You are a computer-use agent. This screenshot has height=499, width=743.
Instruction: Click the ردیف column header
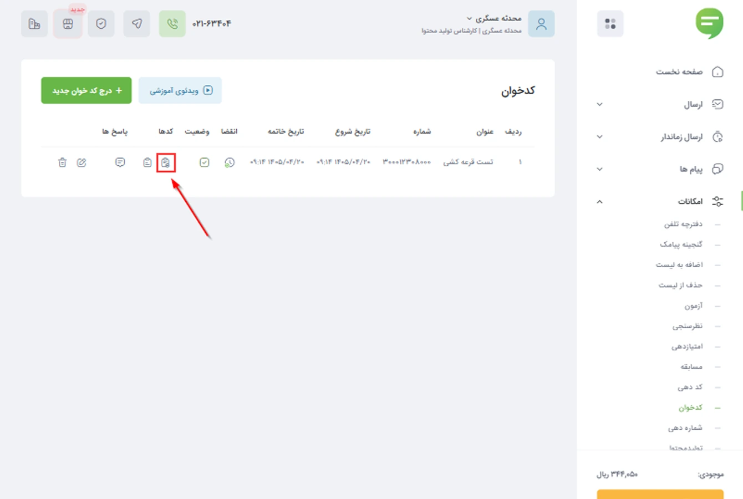click(x=513, y=131)
